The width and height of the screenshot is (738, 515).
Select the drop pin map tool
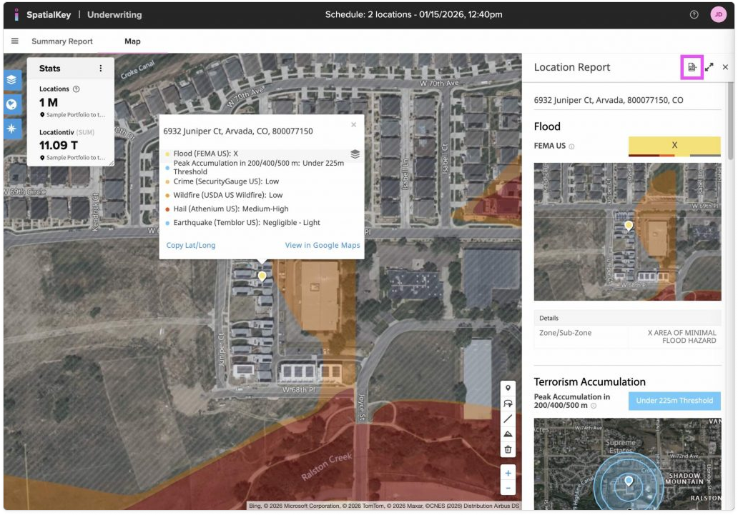pos(508,388)
